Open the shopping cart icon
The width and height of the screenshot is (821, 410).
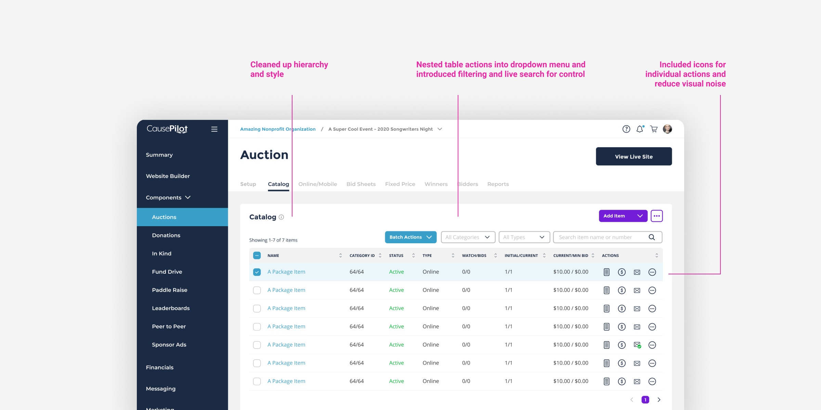click(654, 129)
